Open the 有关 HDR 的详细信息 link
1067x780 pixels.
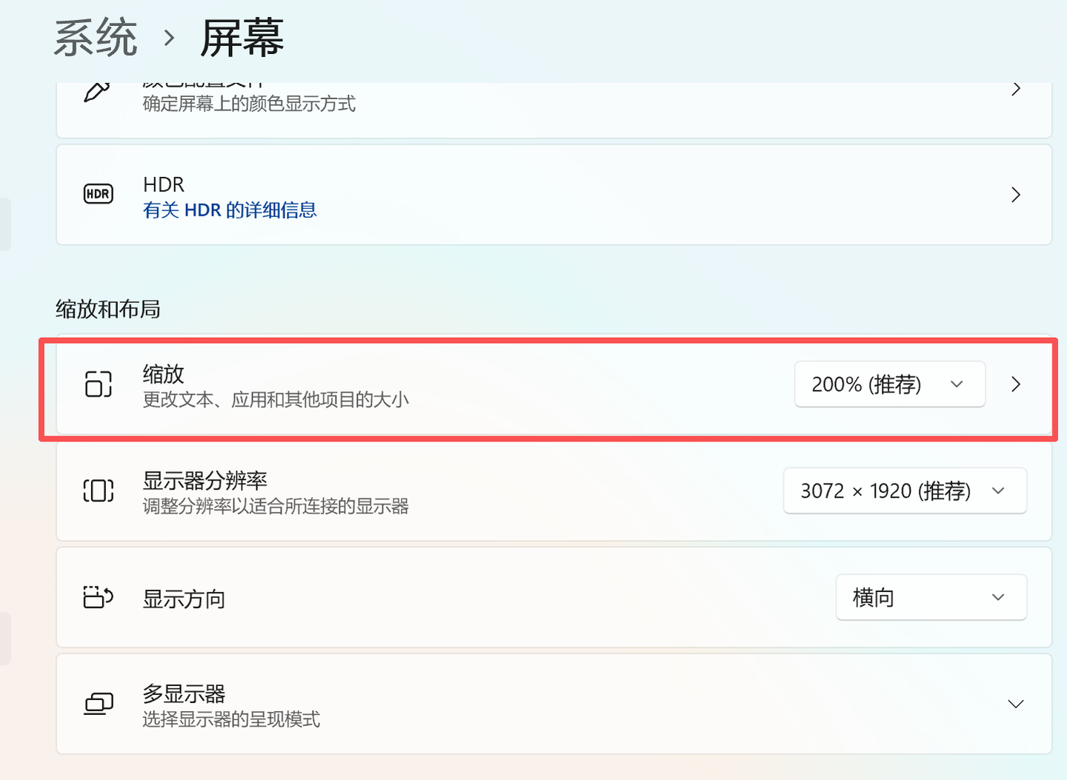pyautogui.click(x=230, y=210)
